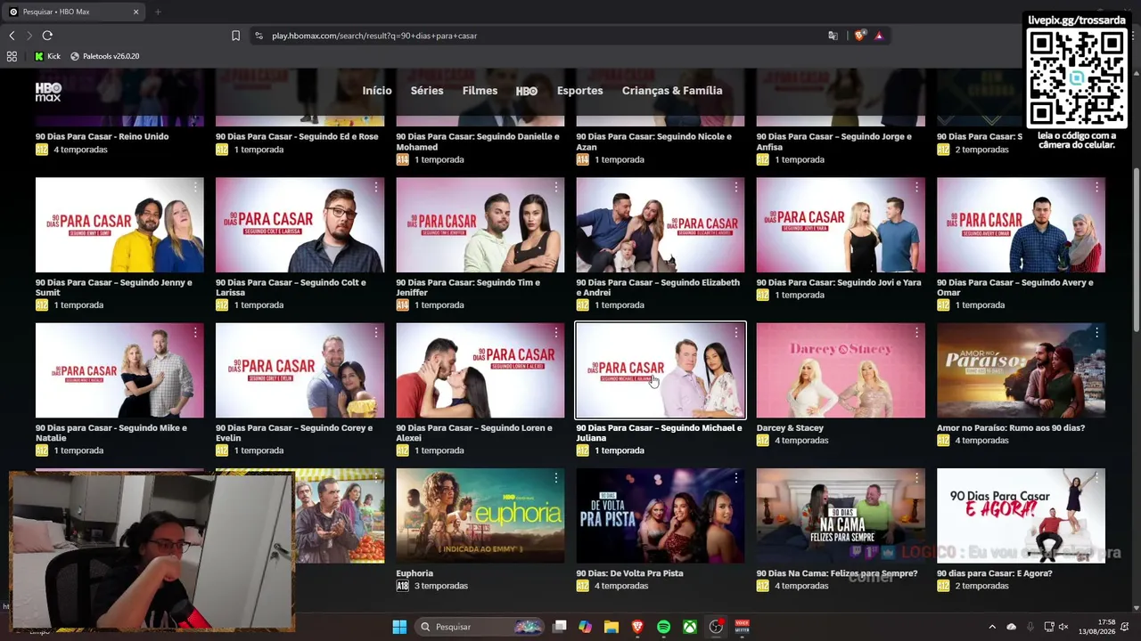Open the volume control in system tray
The height and width of the screenshot is (641, 1141).
[x=1065, y=627]
